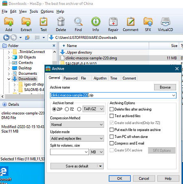
Task: Click the Delete trash can icon
Action: click(61, 22)
